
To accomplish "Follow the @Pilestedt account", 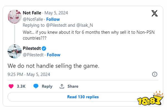I will click(x=53, y=55).
